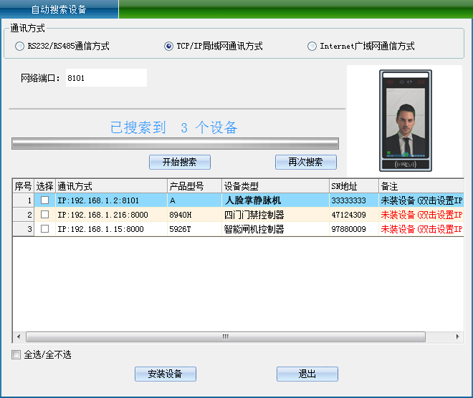Click product model cell 8940H
This screenshot has width=473, height=398.
(194, 215)
